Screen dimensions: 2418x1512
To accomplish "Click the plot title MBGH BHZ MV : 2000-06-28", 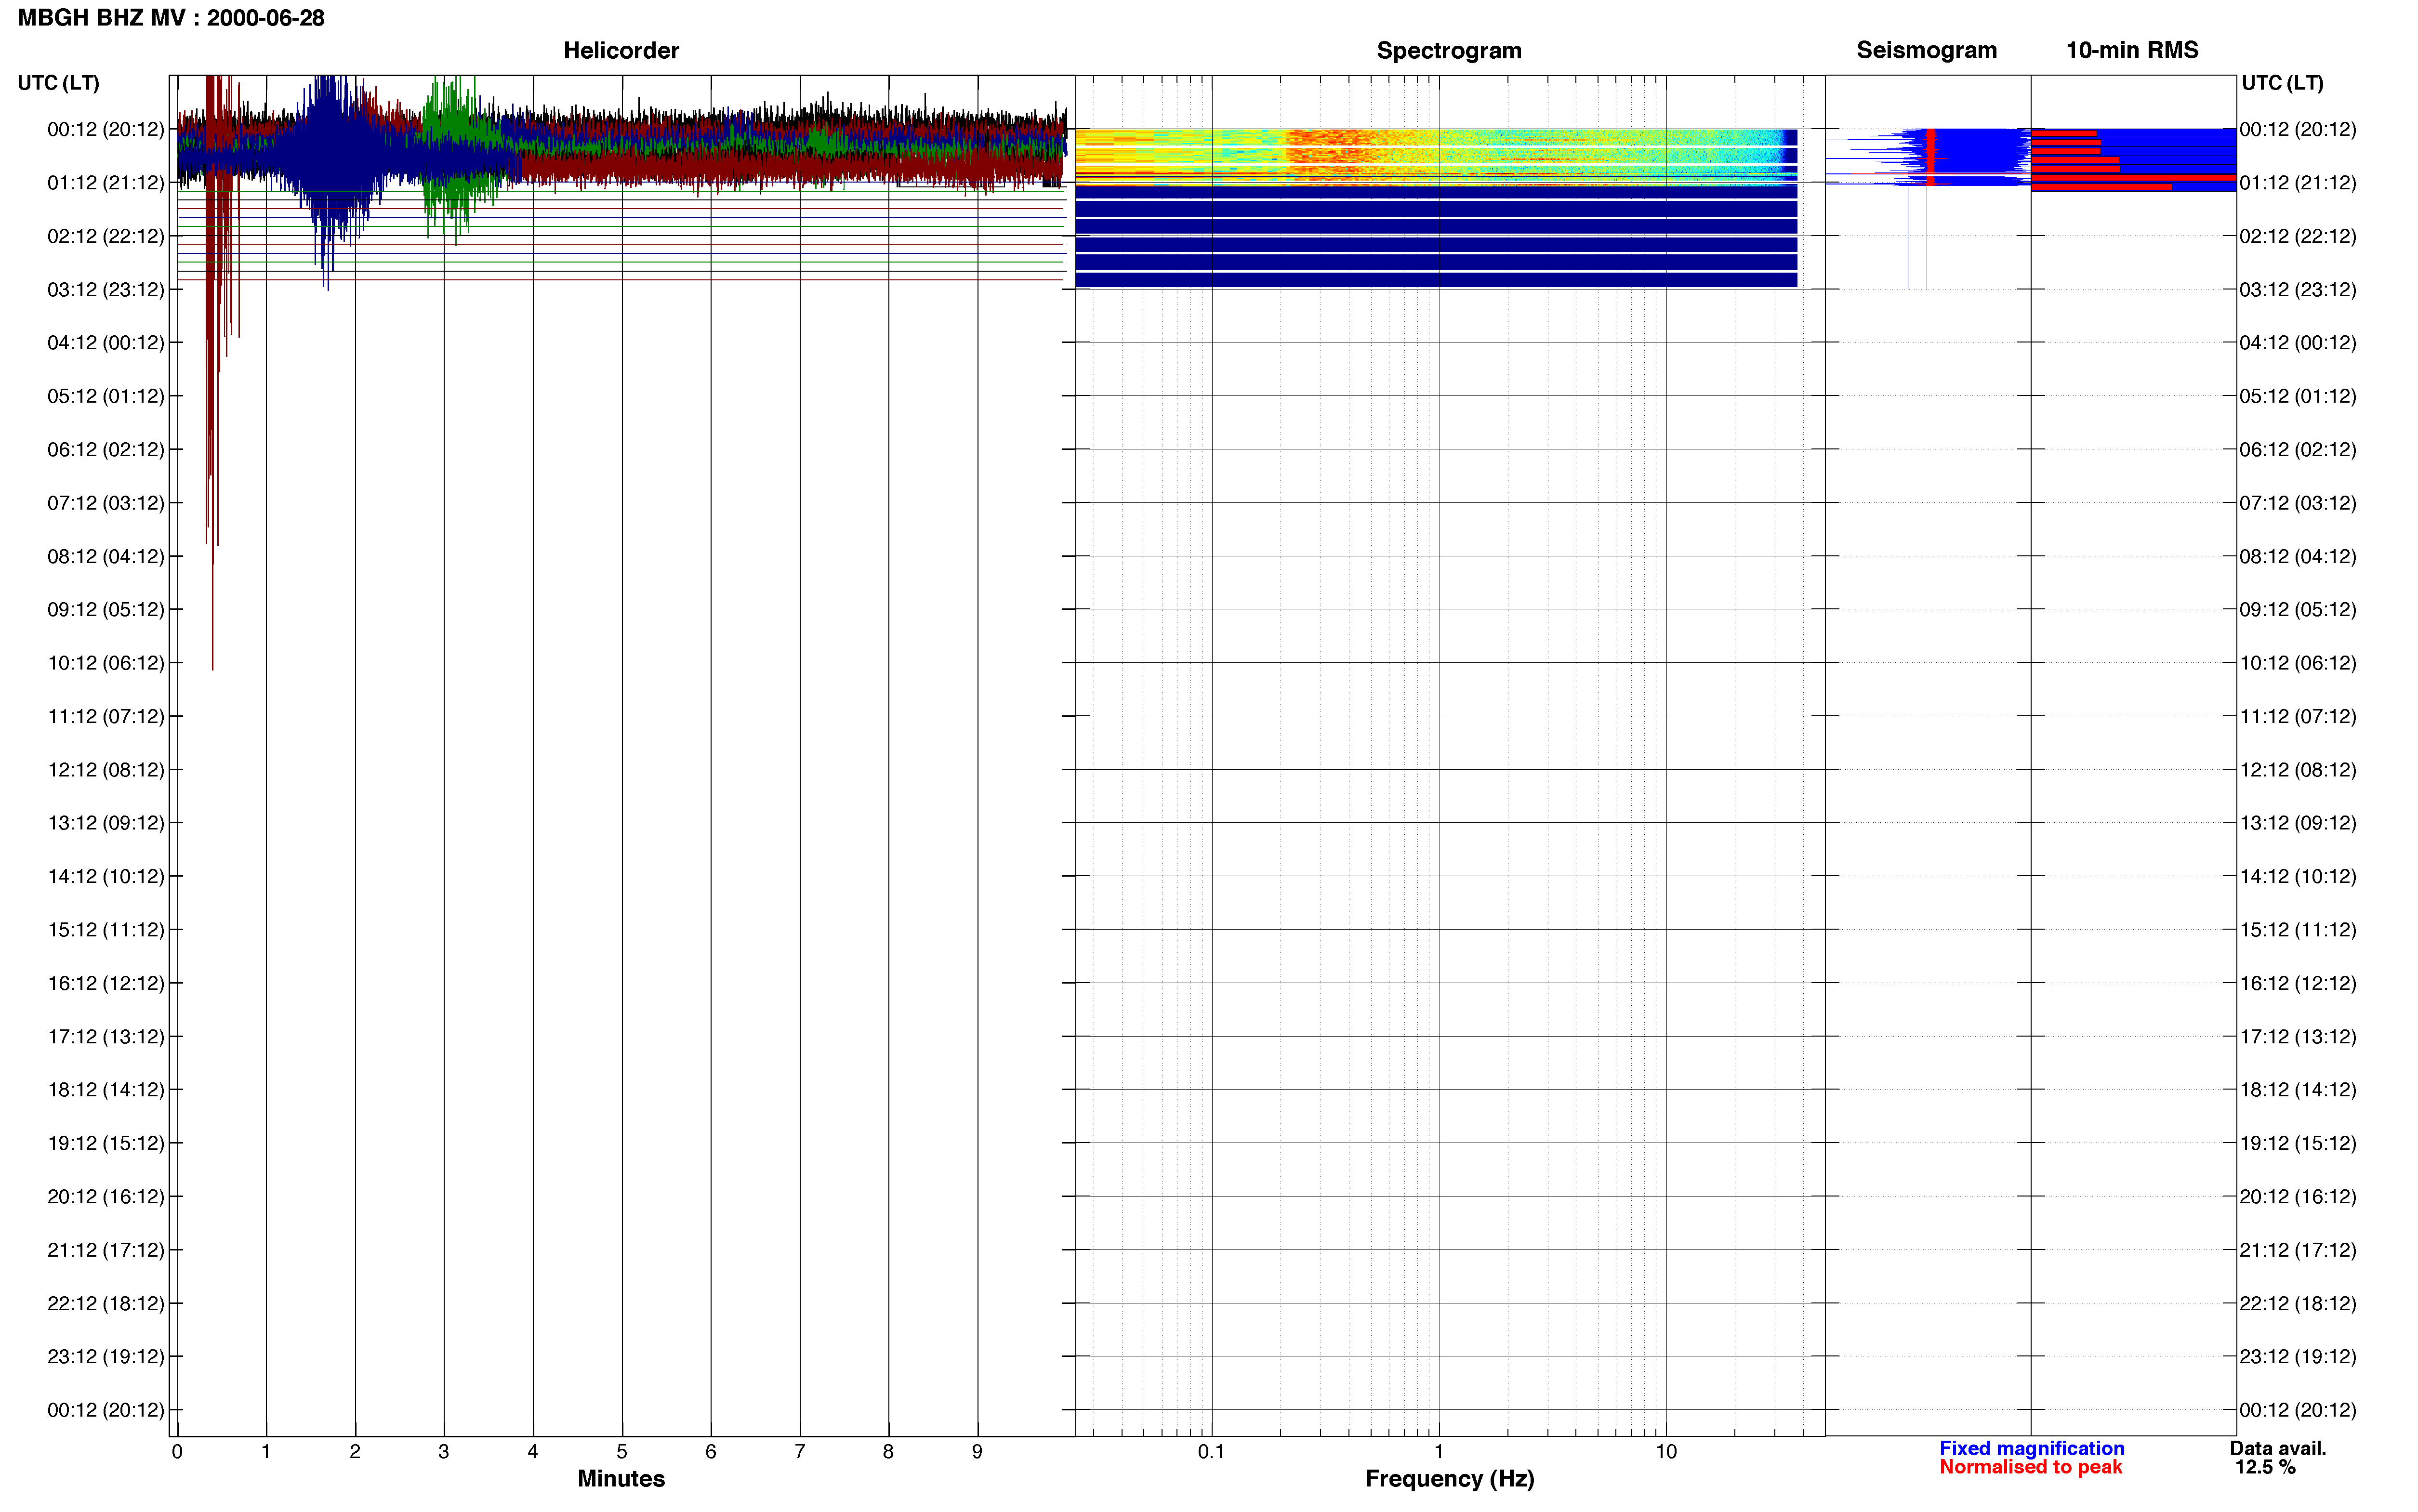I will tap(171, 18).
